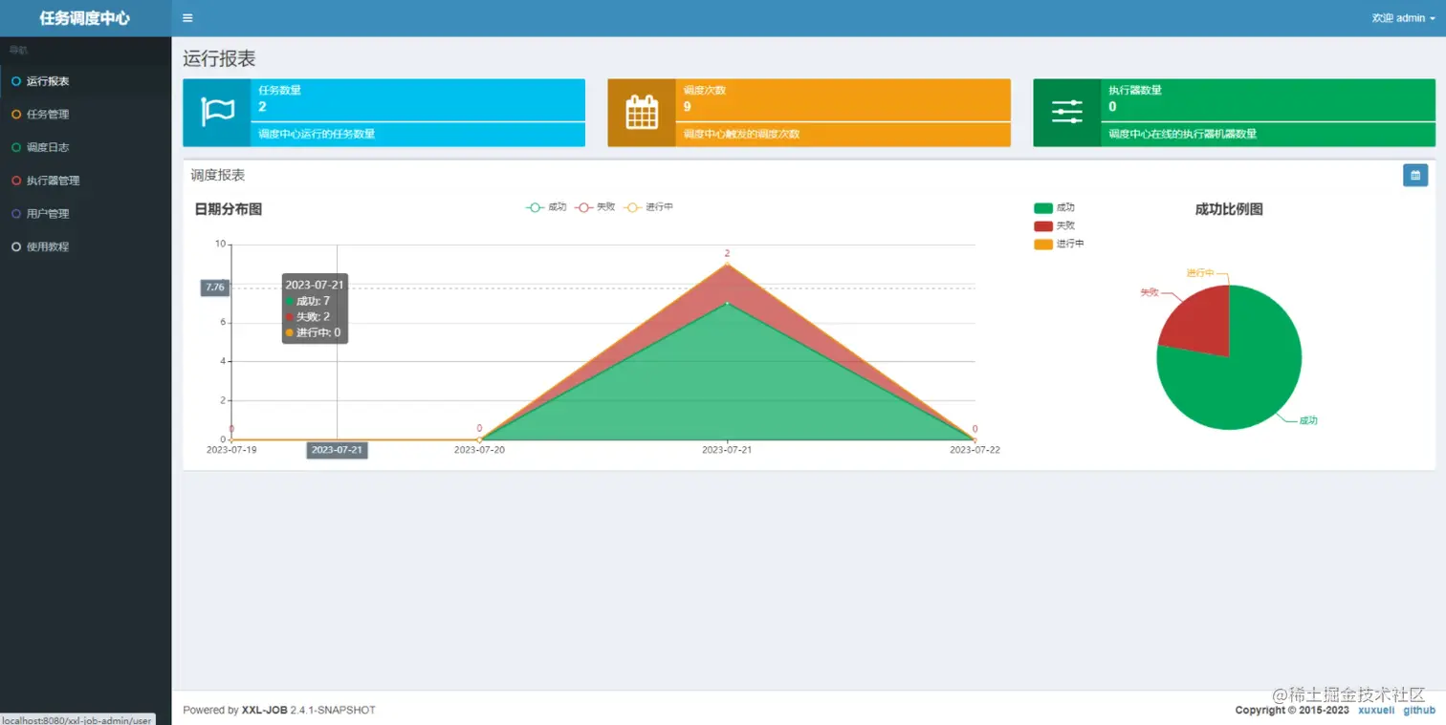Toggle 失败 in the pie chart legend

pyautogui.click(x=1054, y=226)
